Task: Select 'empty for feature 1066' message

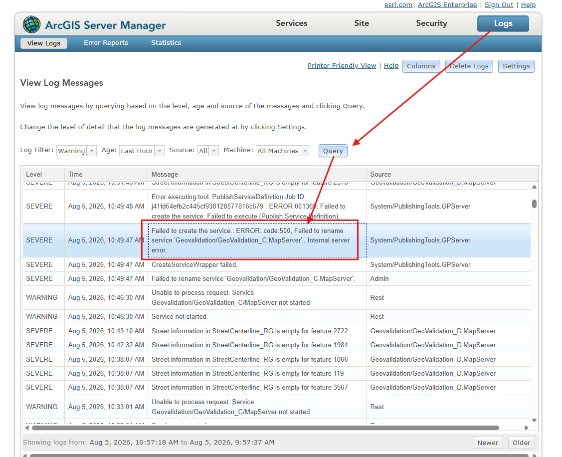Action: pos(257,359)
